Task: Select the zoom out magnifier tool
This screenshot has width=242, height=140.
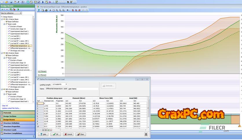Action: [60, 10]
